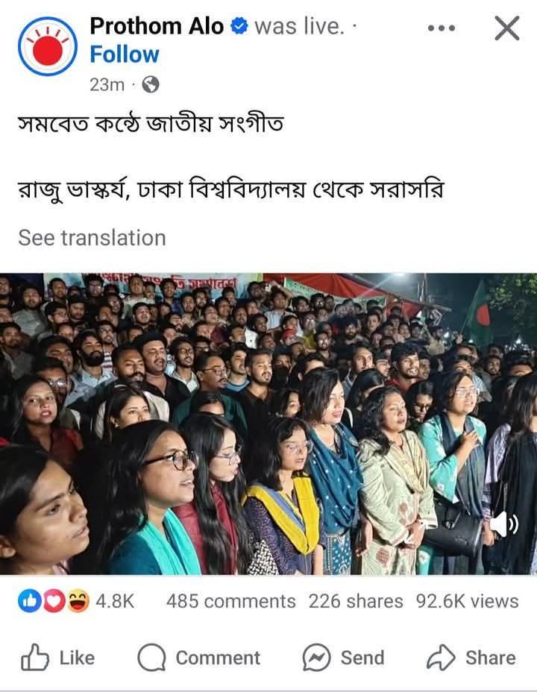The height and width of the screenshot is (692, 537).
Task: Click the Comment speech bubble icon
Action: coord(151,658)
